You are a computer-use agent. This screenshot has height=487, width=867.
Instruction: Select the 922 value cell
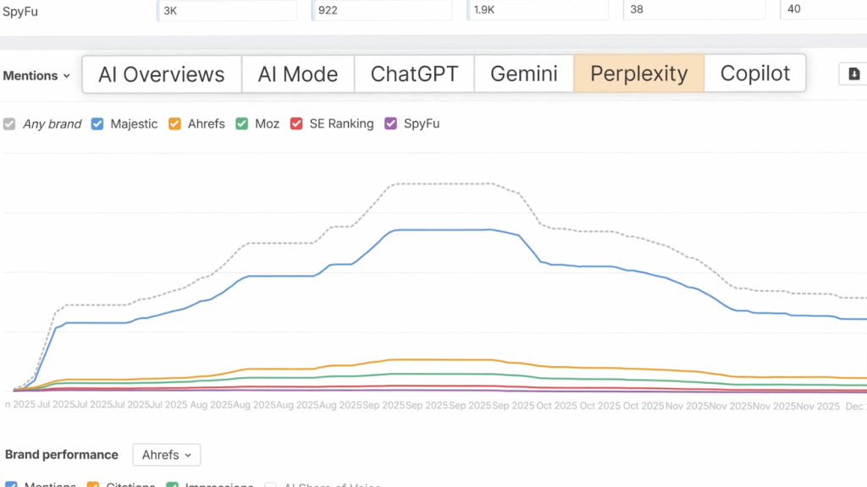point(382,10)
